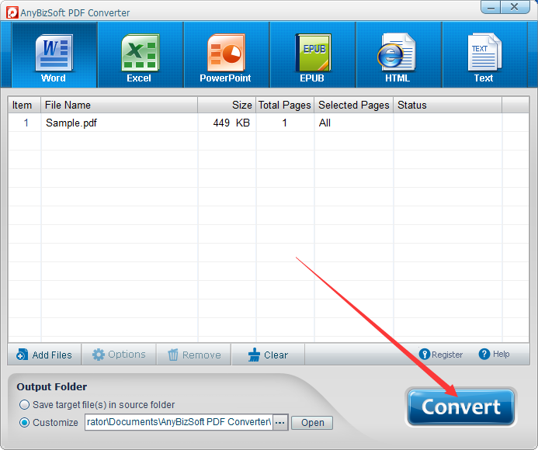Open the Register dialog
This screenshot has width=538, height=450.
pos(441,355)
